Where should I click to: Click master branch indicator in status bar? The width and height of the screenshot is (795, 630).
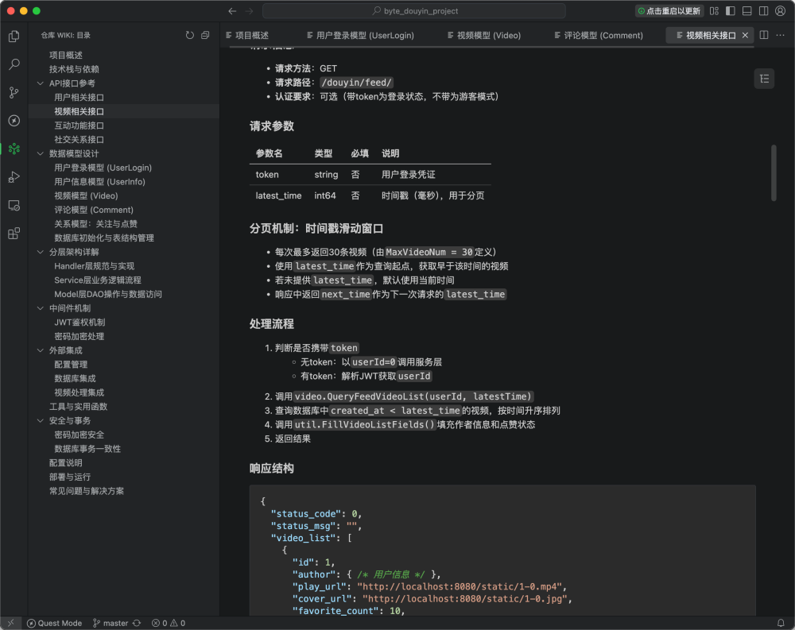pyautogui.click(x=112, y=623)
